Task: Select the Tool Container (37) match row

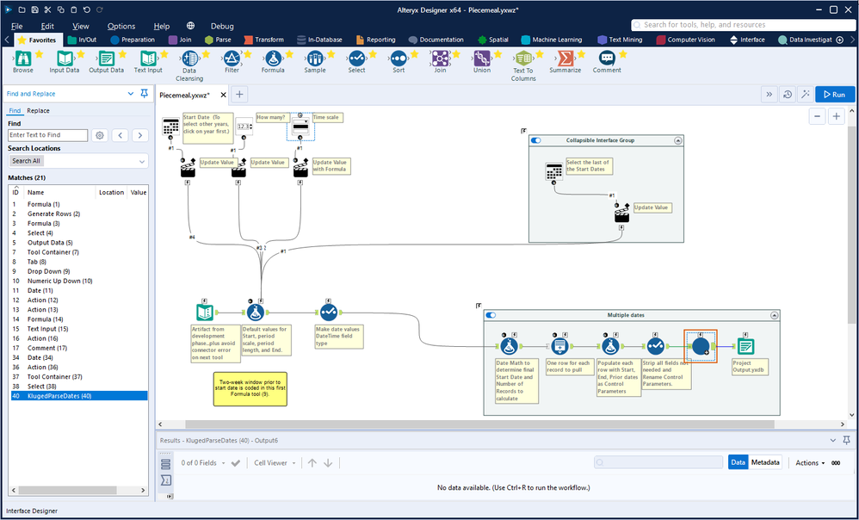Action: pos(79,376)
